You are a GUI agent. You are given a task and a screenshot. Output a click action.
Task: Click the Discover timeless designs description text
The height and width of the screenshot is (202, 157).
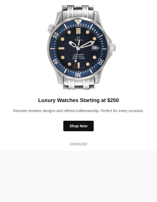click(78, 111)
